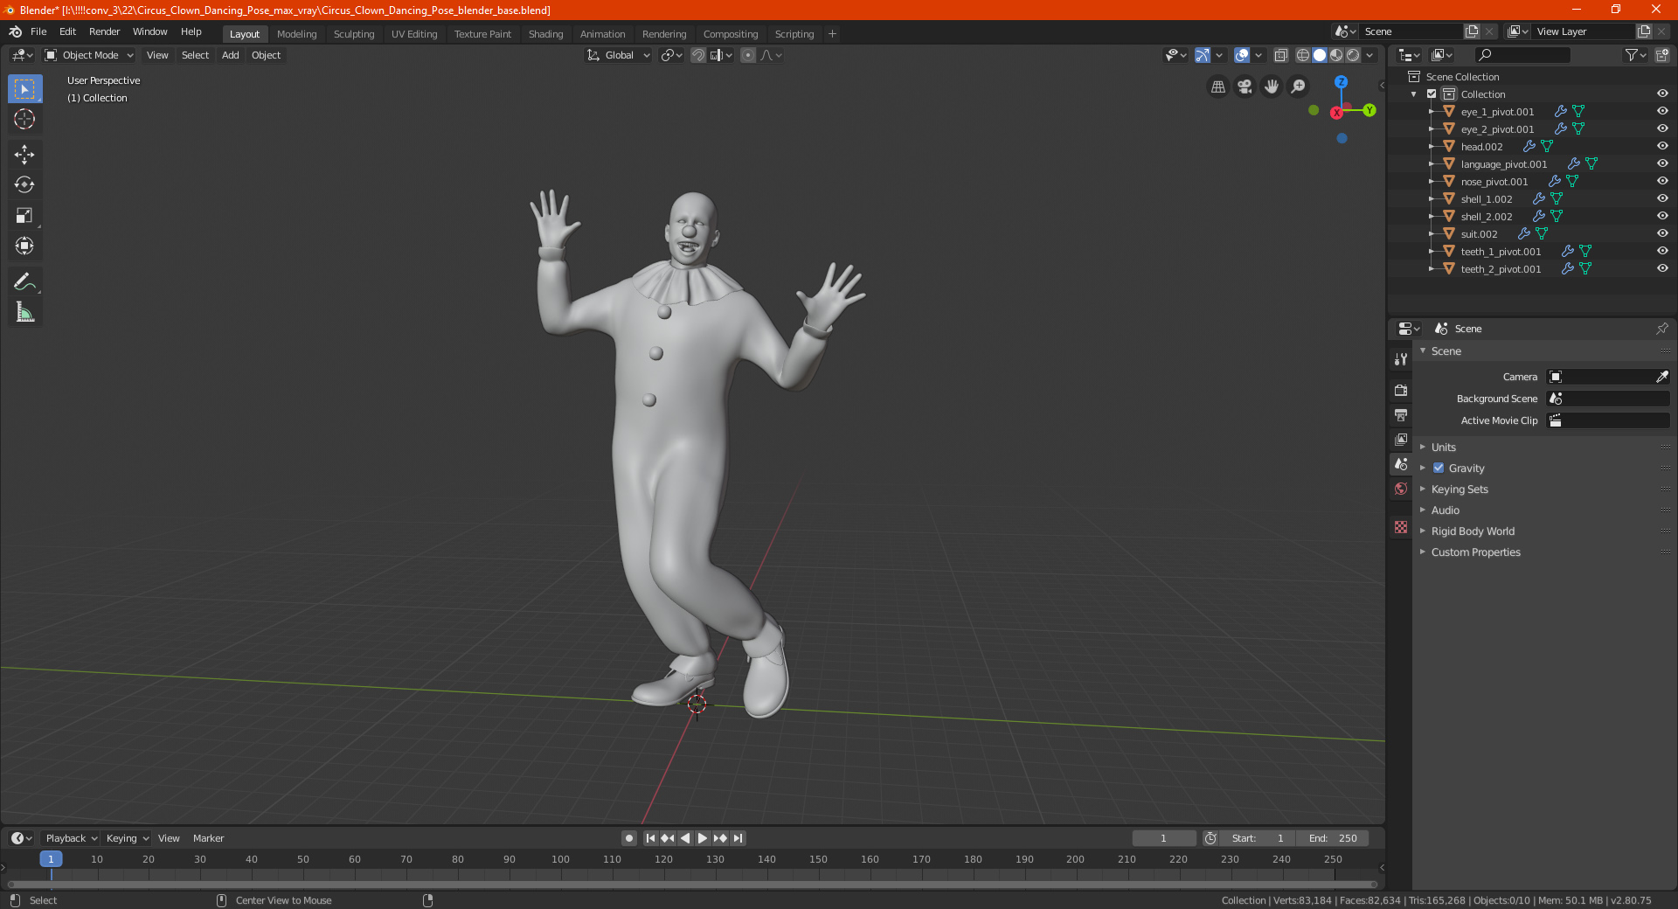Open the World properties tab icon
Viewport: 1678px width, 909px height.
[x=1401, y=489]
